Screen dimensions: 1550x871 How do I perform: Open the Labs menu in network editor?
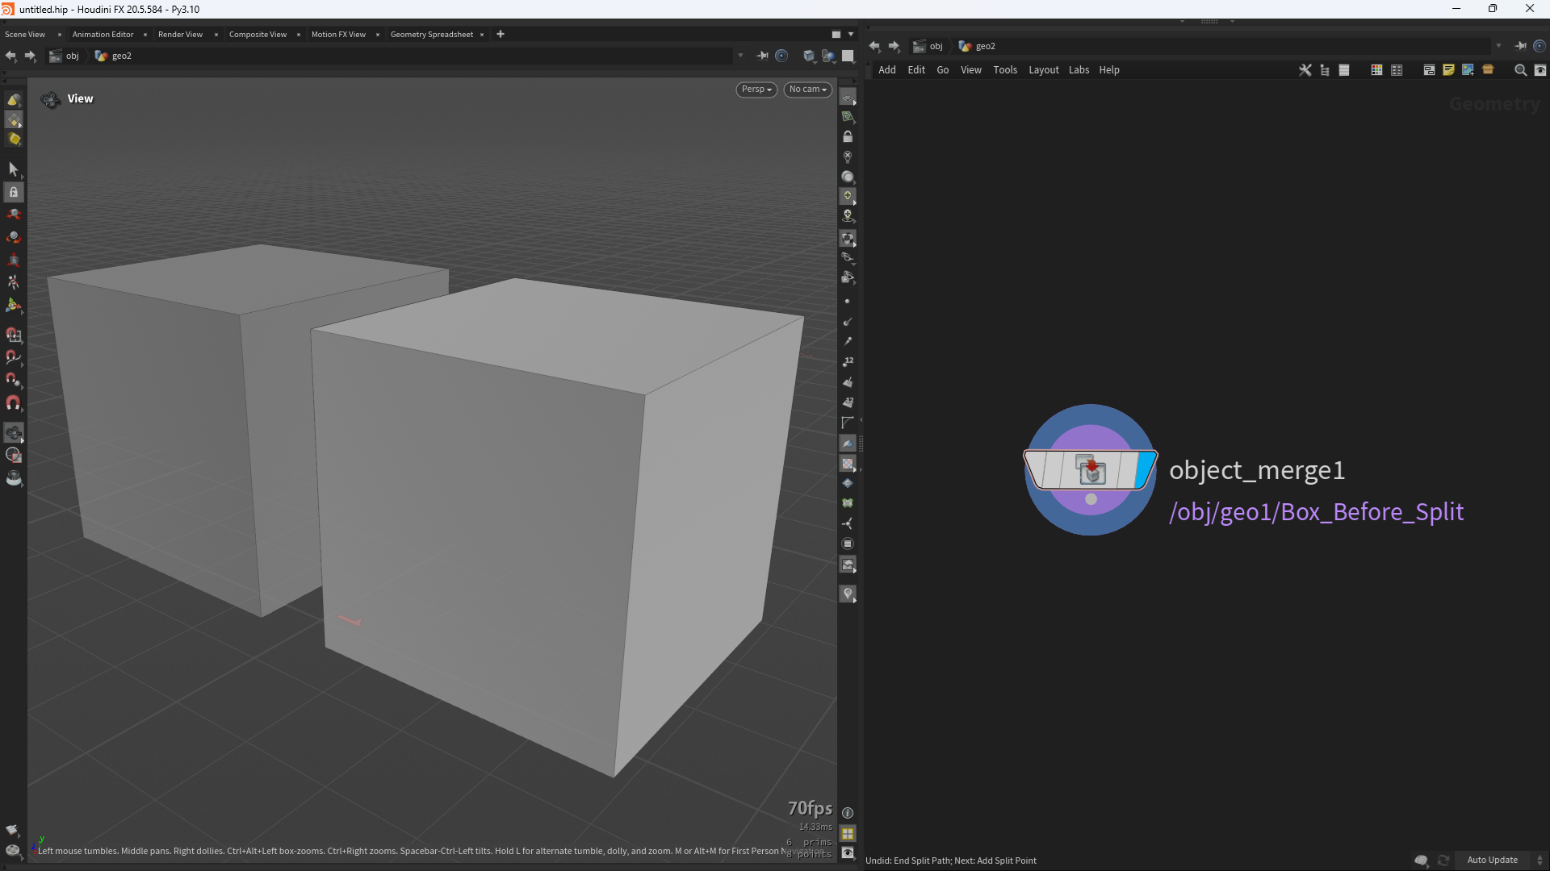(x=1079, y=70)
